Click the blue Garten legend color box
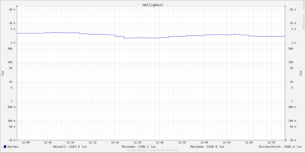The image size is (306, 153). (x=5, y=147)
